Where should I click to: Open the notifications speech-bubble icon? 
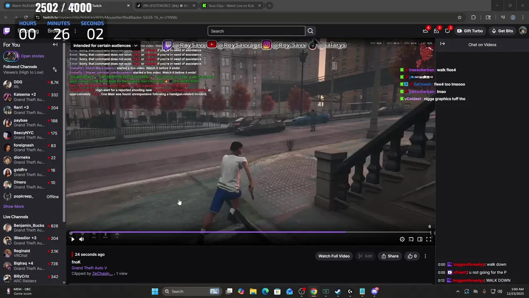448,31
